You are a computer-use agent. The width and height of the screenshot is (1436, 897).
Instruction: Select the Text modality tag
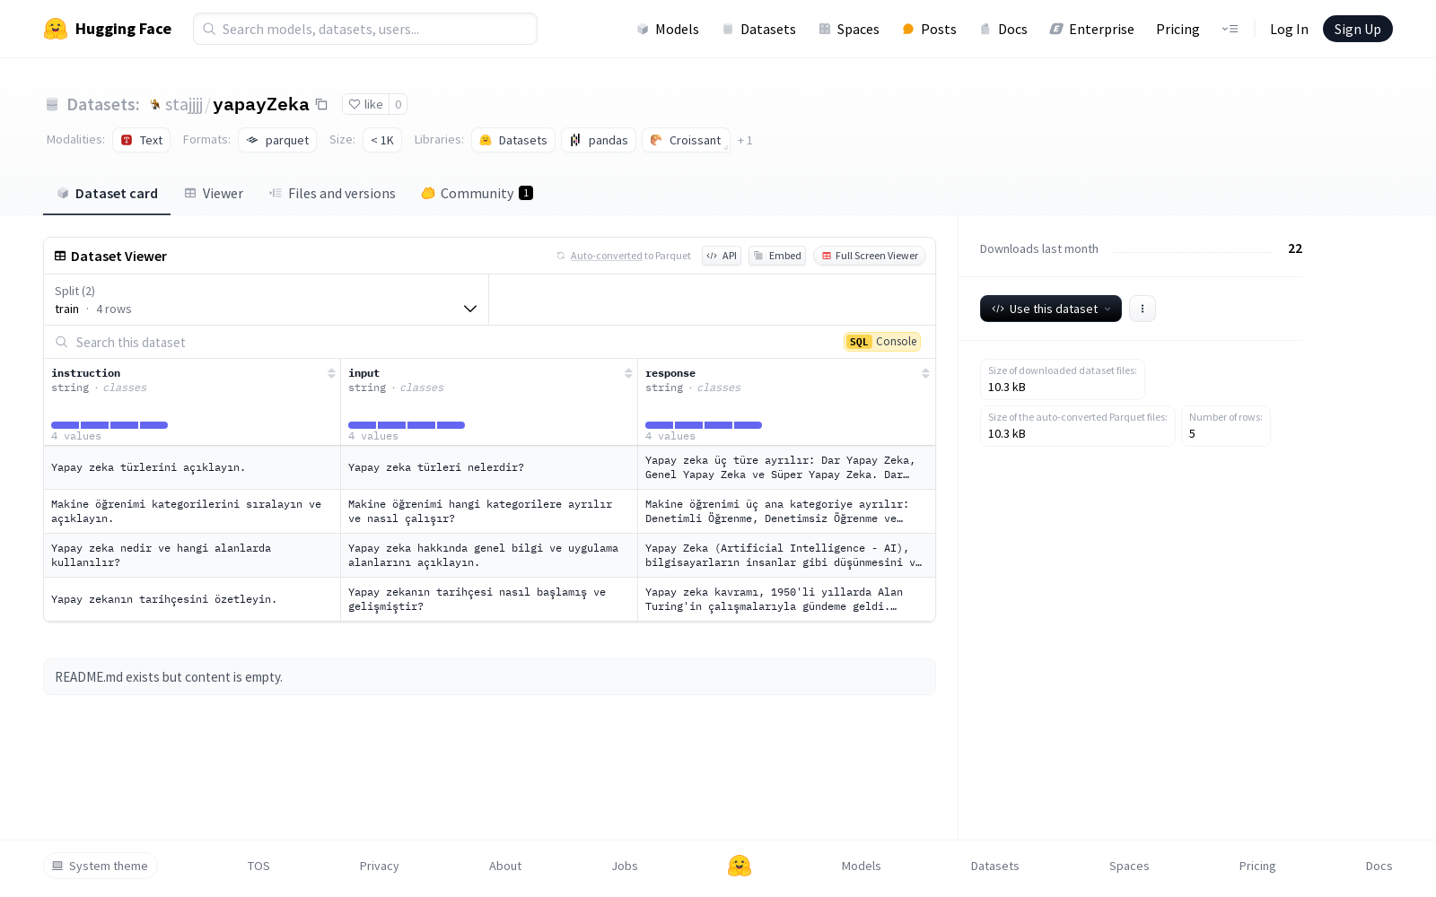[x=141, y=140]
